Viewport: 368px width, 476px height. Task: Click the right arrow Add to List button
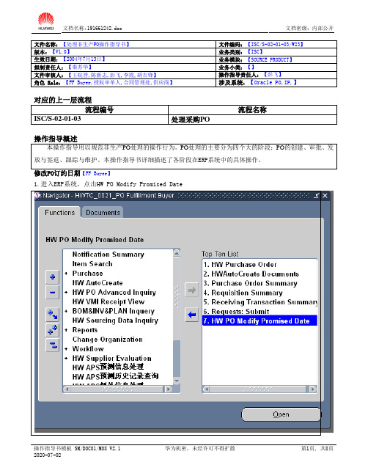coord(192,290)
